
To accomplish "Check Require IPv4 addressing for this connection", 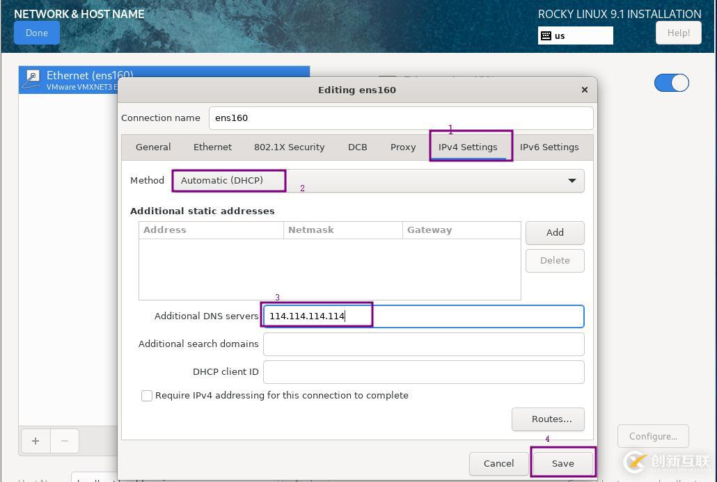I will [147, 395].
